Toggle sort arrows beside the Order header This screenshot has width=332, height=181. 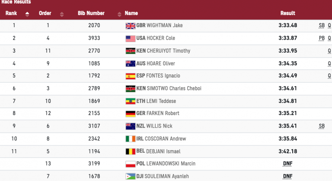tap(61, 14)
